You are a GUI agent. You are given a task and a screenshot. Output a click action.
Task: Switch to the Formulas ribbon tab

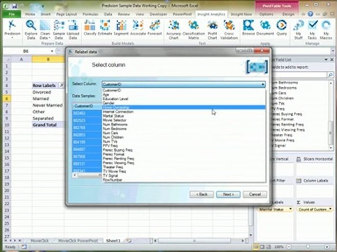[x=90, y=14]
